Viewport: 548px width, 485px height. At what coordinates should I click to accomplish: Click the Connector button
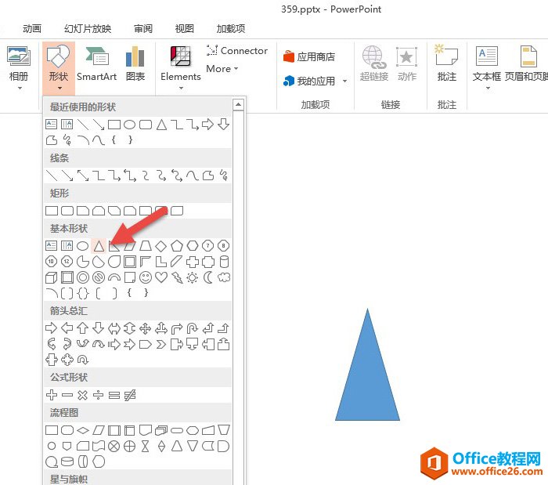tap(237, 51)
